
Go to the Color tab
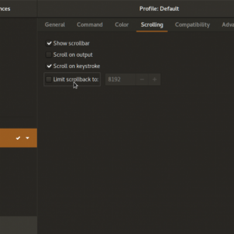coord(122,25)
